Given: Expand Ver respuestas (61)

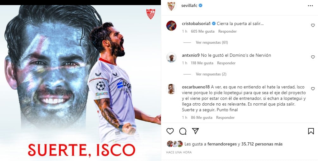Looking at the screenshot, I should (212, 42).
